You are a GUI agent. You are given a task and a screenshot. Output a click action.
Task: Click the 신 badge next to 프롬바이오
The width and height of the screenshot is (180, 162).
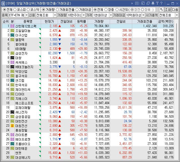[x=12, y=144]
